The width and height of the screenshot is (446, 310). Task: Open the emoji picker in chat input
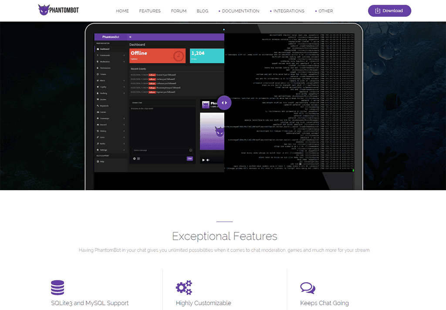click(191, 150)
